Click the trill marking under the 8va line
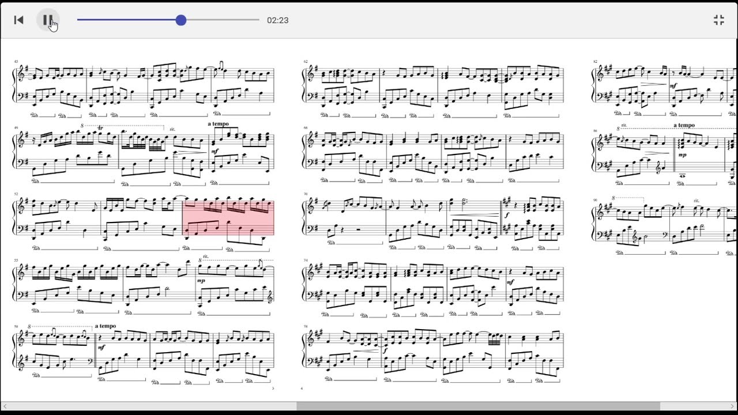This screenshot has width=738, height=415. point(100,128)
